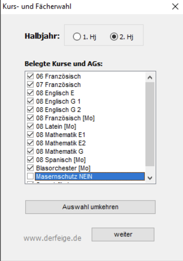Image resolution: width=183 pixels, height=261 pixels.
Task: Uncheck 08 Englisch G 2 entry
Action: coord(30,109)
